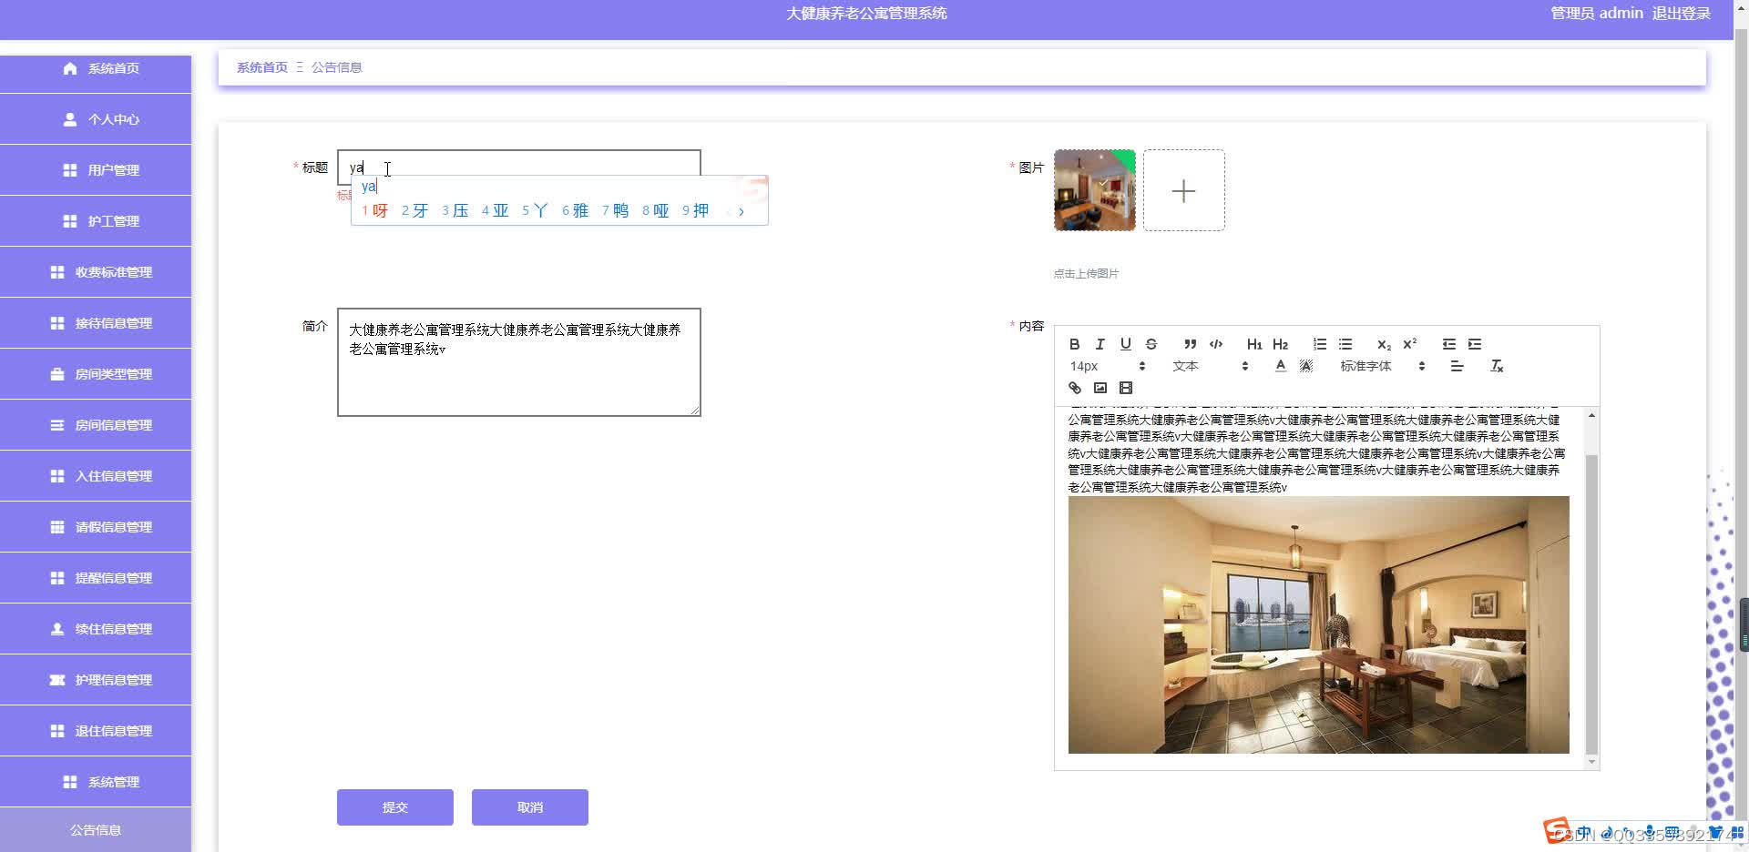1749x852 pixels.
Task: Expand 系统管理 in the sidebar
Action: pos(96,782)
